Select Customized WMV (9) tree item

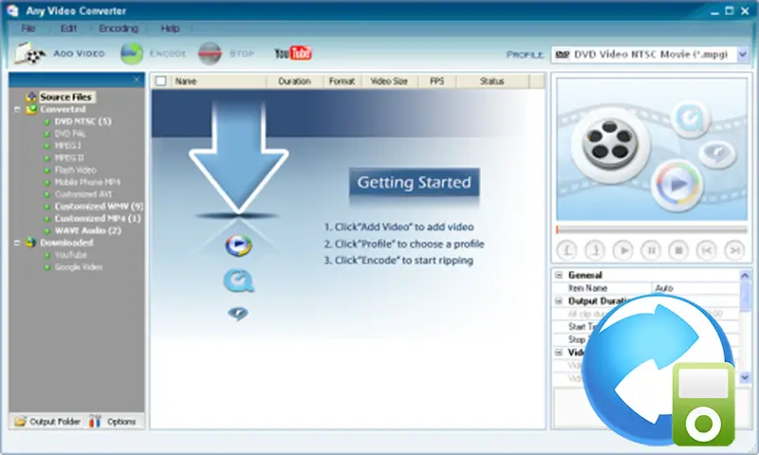(99, 207)
